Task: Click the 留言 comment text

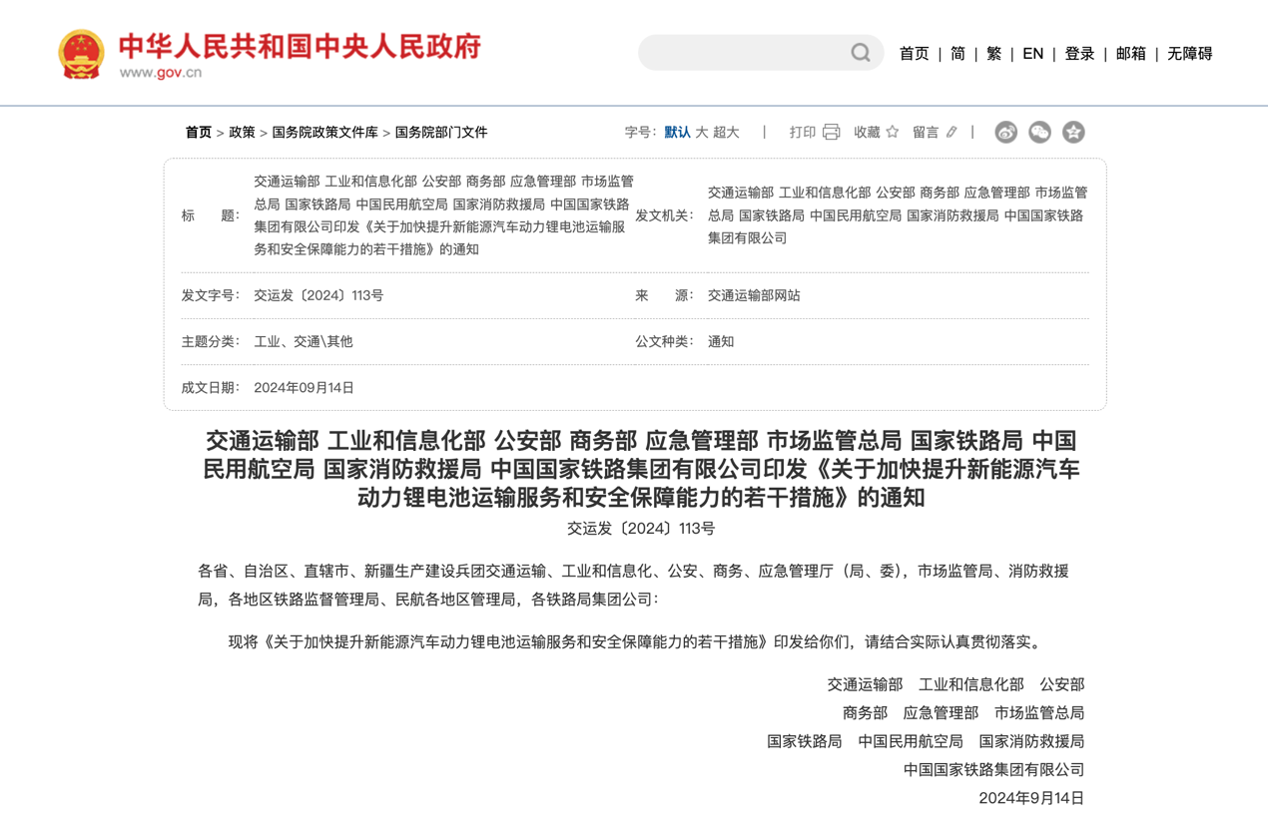Action: [926, 132]
